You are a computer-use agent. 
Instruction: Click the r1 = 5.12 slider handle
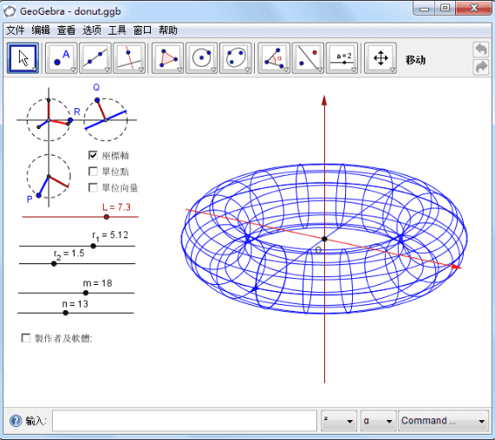pos(93,246)
